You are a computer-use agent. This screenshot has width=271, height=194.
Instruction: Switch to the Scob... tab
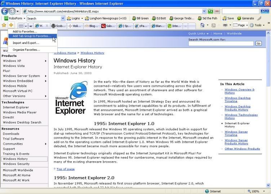(x=58, y=26)
